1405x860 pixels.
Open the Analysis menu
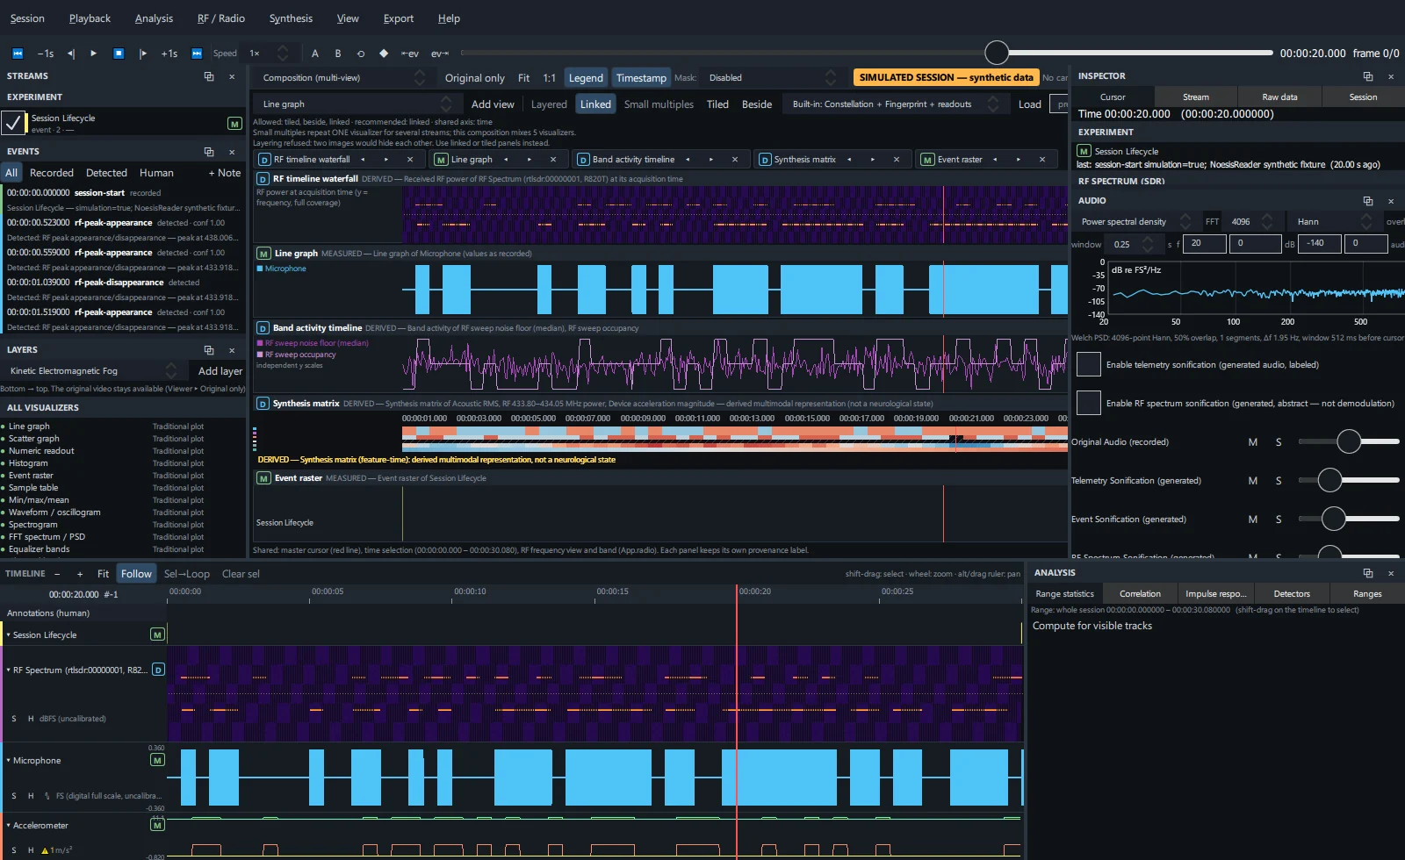[154, 18]
